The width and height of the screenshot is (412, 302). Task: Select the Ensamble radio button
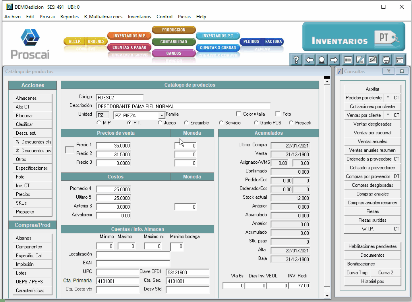[x=186, y=123]
